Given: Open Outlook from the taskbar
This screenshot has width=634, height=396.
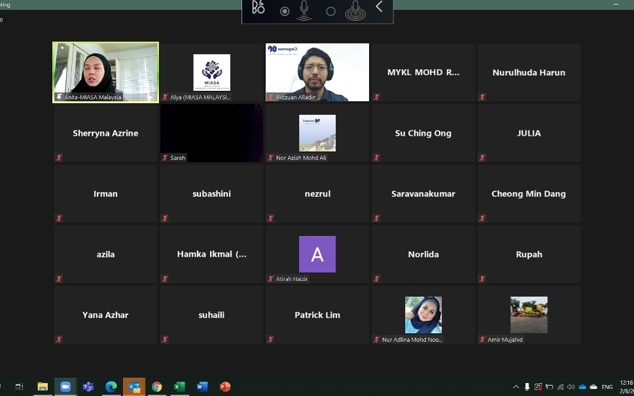Looking at the screenshot, I should pos(134,386).
